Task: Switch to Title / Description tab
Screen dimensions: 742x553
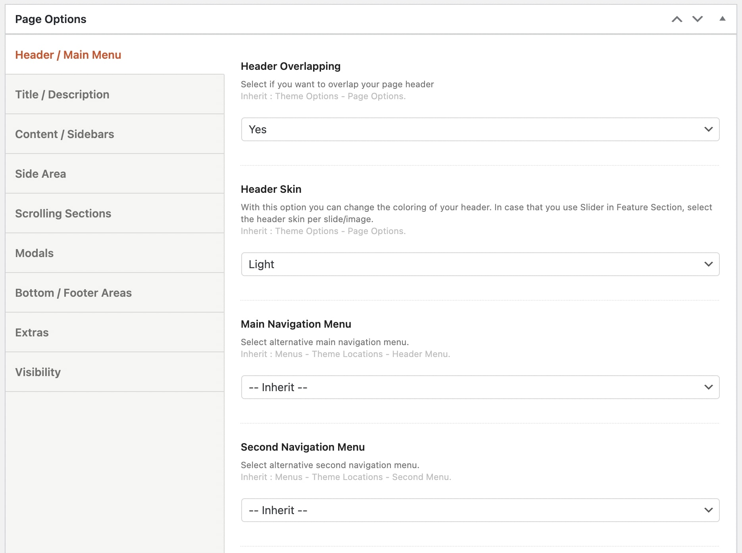Action: tap(62, 94)
